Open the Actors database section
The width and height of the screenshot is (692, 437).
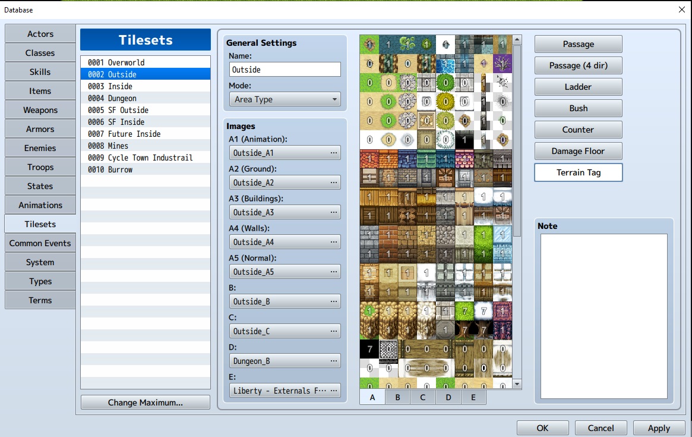[x=40, y=33]
